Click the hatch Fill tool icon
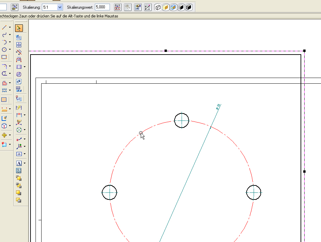Image resolution: width=321 pixels, height=242 pixels. pyautogui.click(x=4, y=100)
